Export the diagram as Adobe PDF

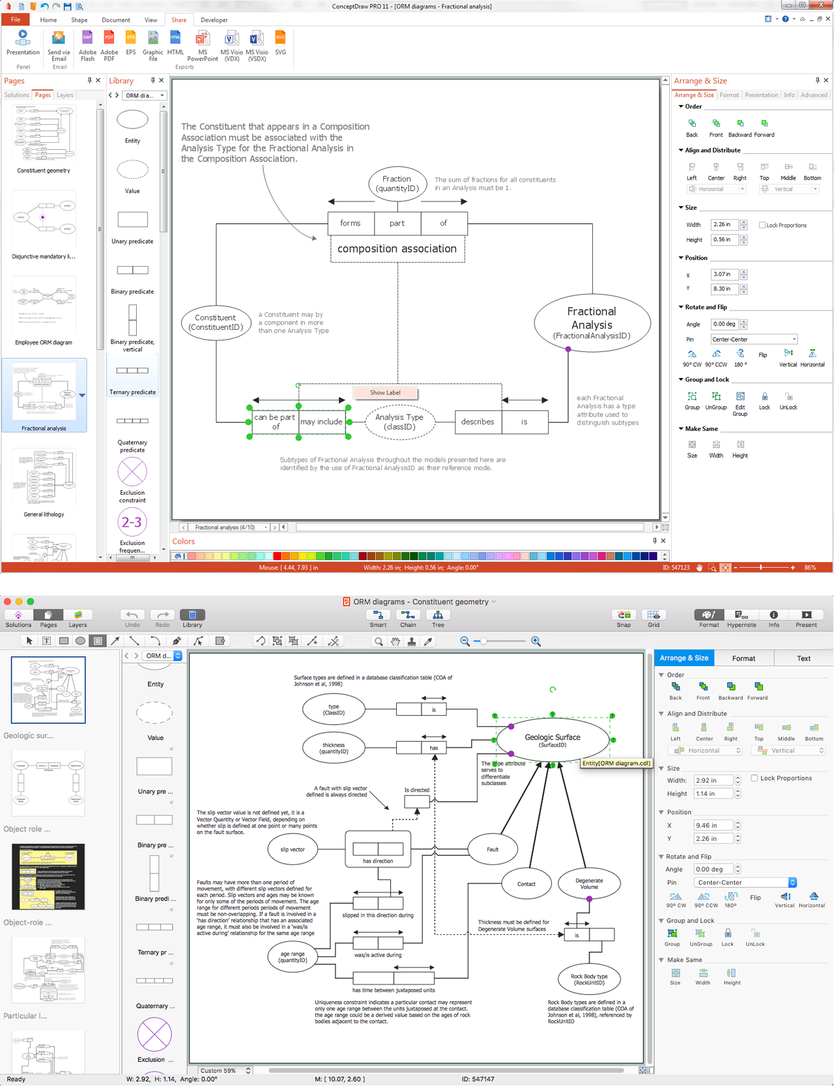109,46
